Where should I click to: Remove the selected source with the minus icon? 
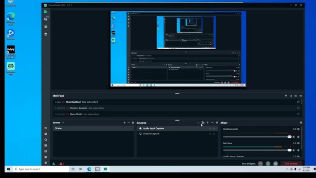pos(212,122)
